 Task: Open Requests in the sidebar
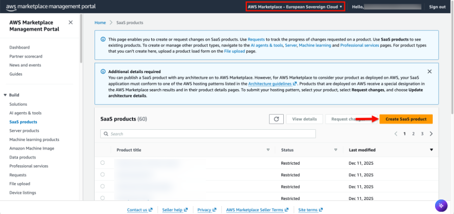click(x=17, y=175)
